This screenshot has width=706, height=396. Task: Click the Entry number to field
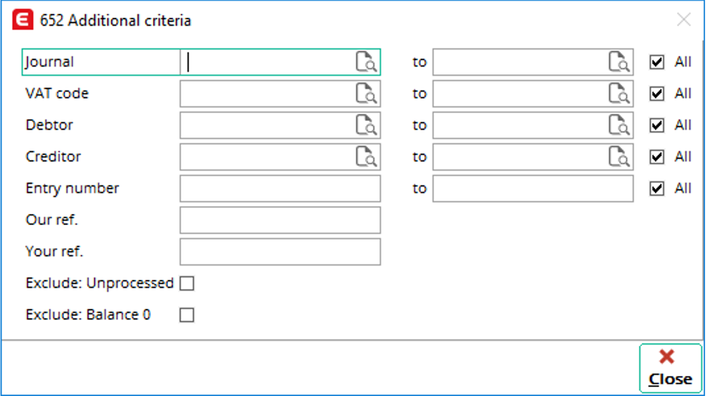pyautogui.click(x=533, y=188)
